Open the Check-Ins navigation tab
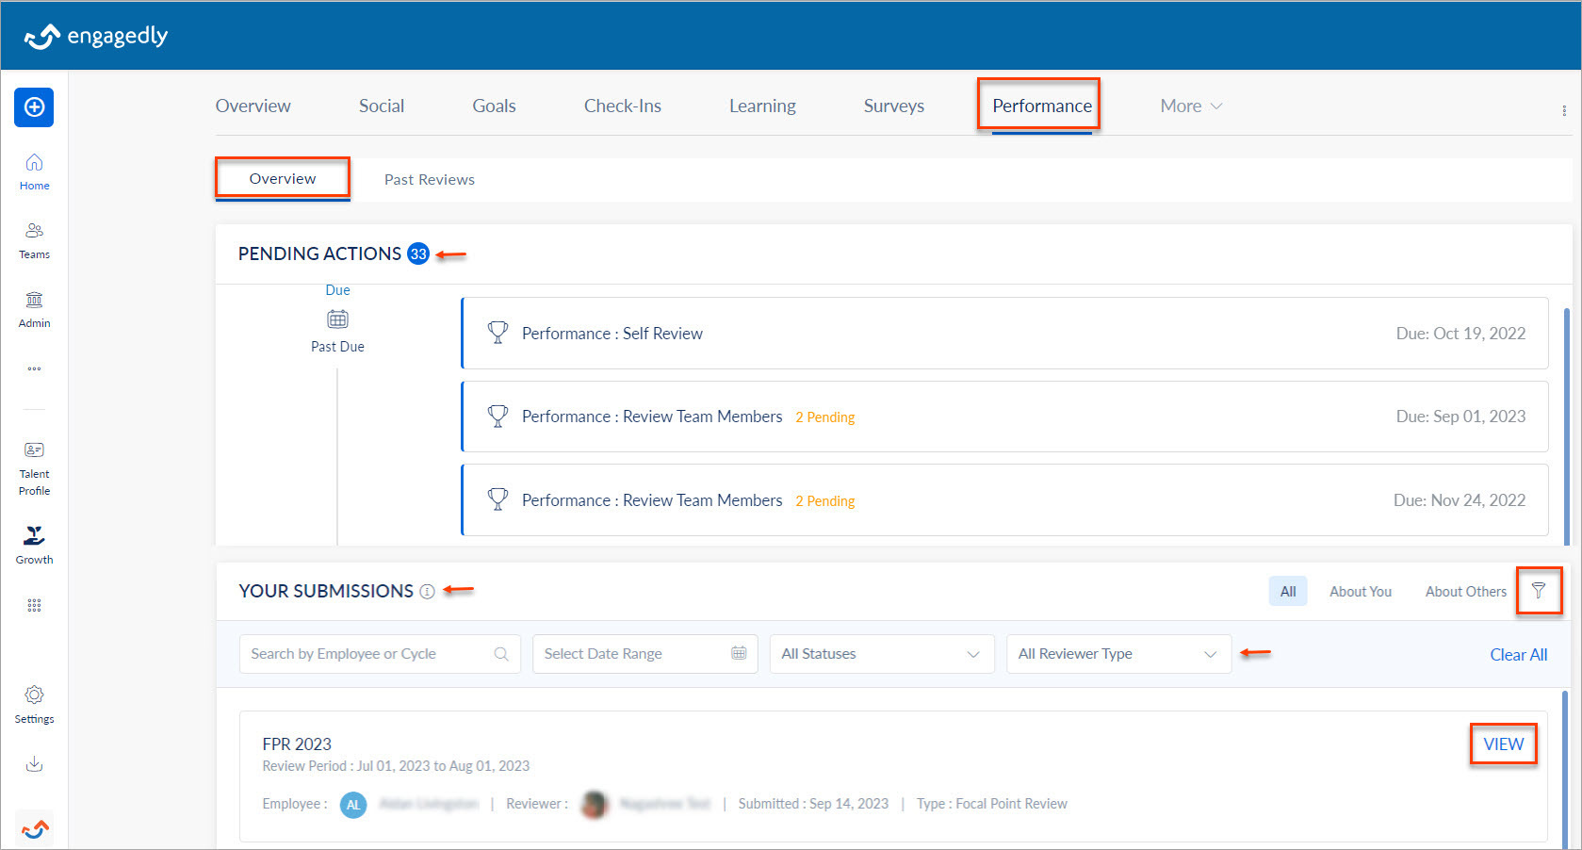The image size is (1582, 850). 622,106
